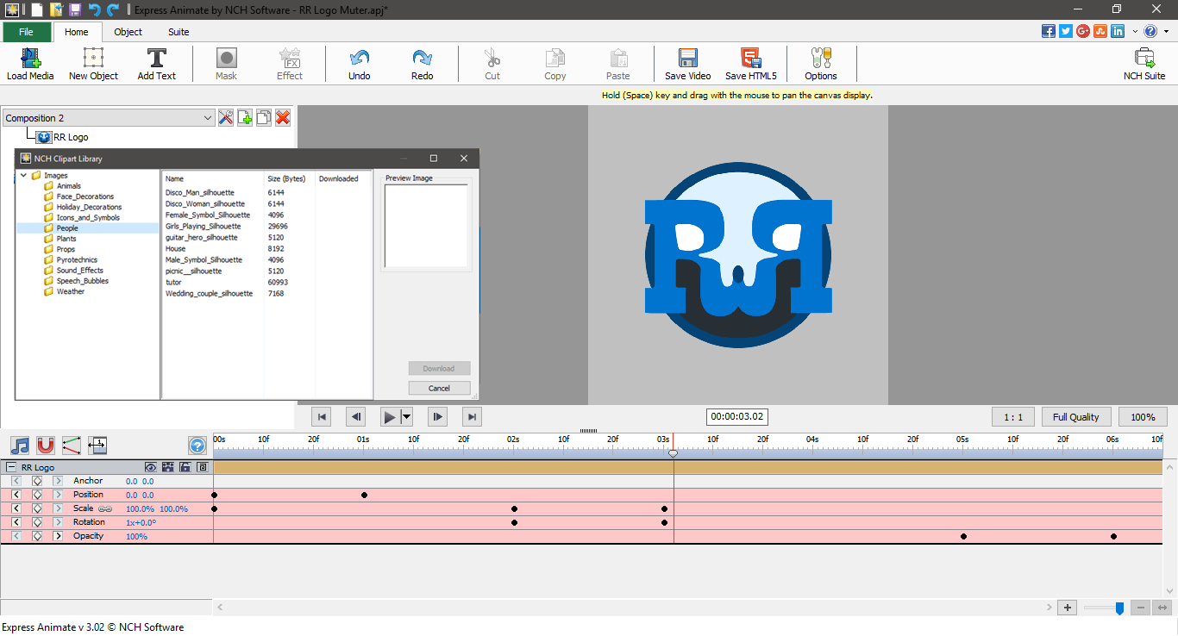
Task: Click the Full Quality button
Action: point(1075,417)
